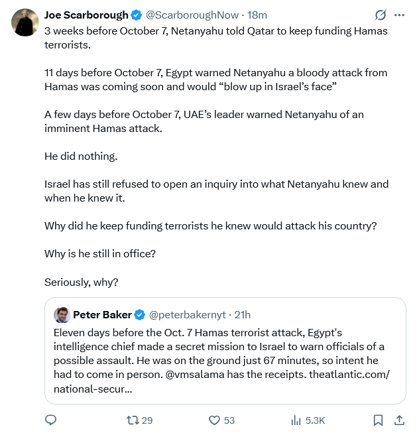This screenshot has height=435, width=417.
Task: Click the Joe Scarborough display name
Action: coord(86,15)
